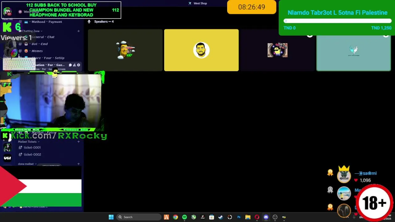Add channel to done melbet category

[78, 164]
